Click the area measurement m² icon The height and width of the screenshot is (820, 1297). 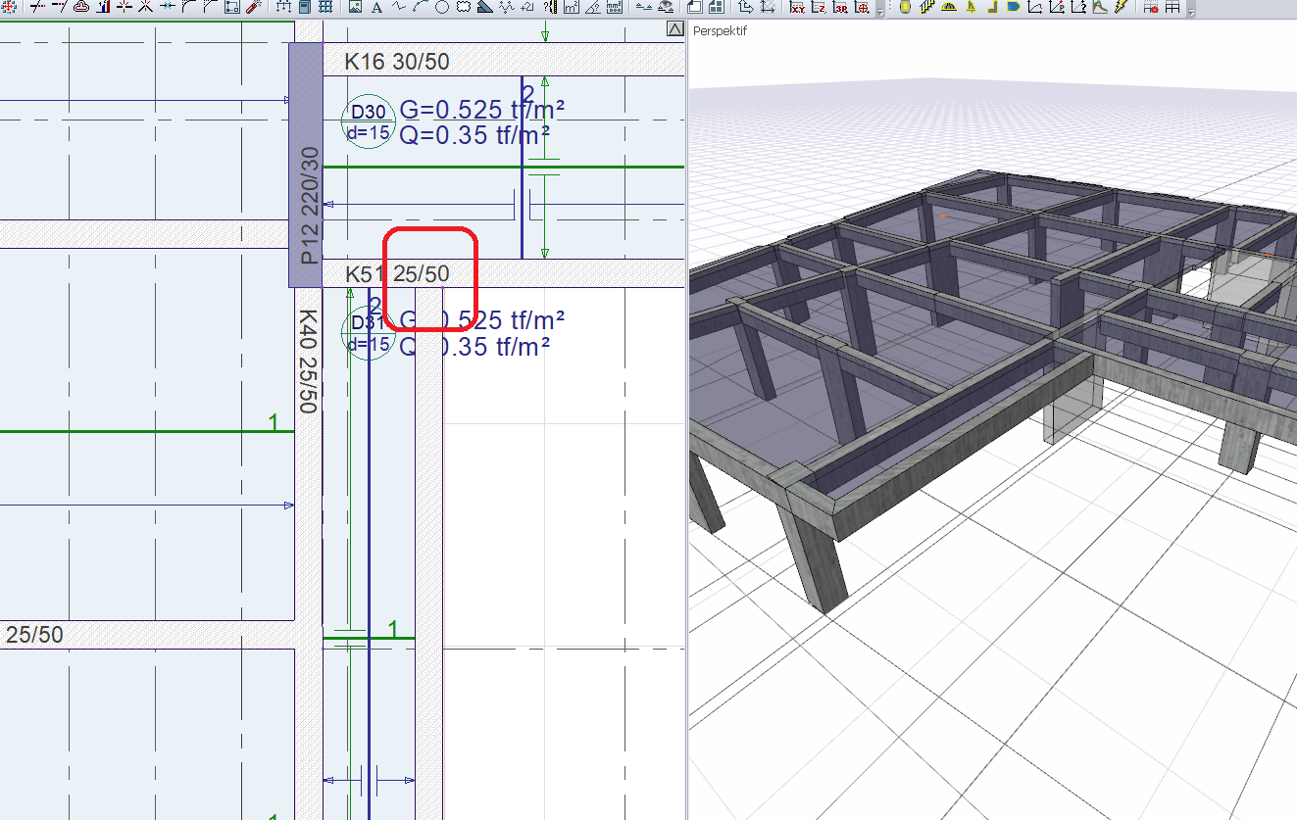572,7
